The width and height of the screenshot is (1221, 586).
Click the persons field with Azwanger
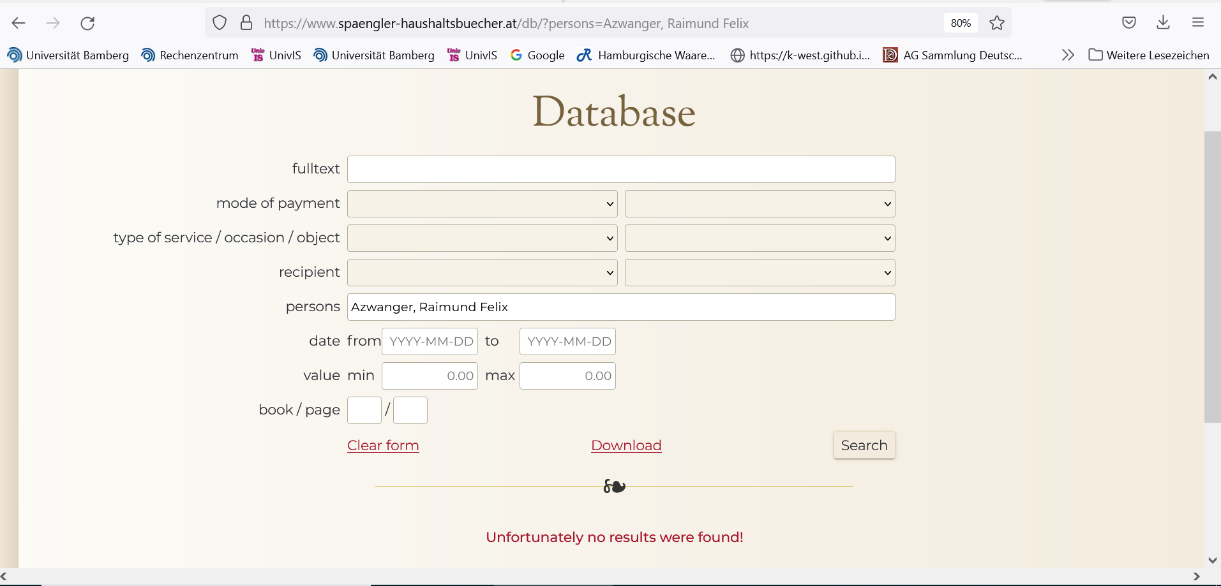tap(621, 307)
